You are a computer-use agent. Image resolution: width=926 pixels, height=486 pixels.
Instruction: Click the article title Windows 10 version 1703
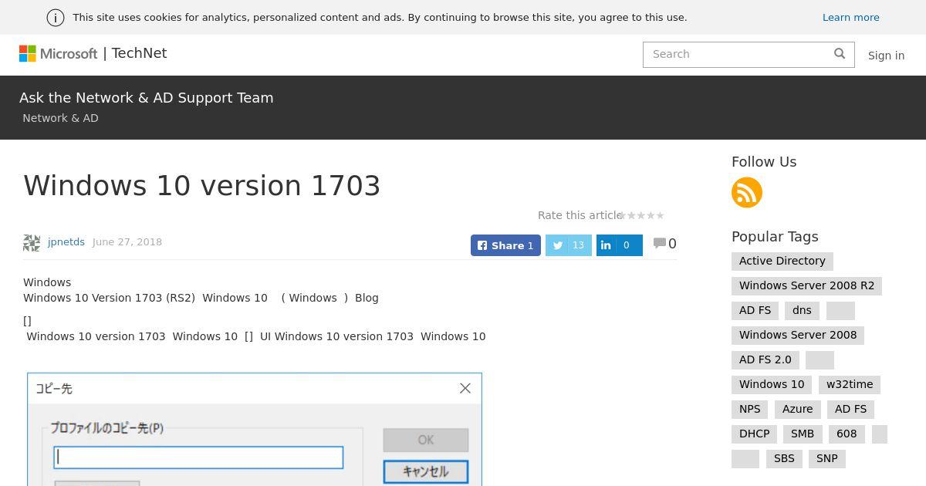click(x=202, y=186)
